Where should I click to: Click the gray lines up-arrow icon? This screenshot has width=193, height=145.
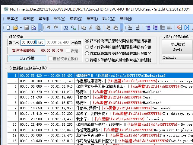click(x=162, y=27)
